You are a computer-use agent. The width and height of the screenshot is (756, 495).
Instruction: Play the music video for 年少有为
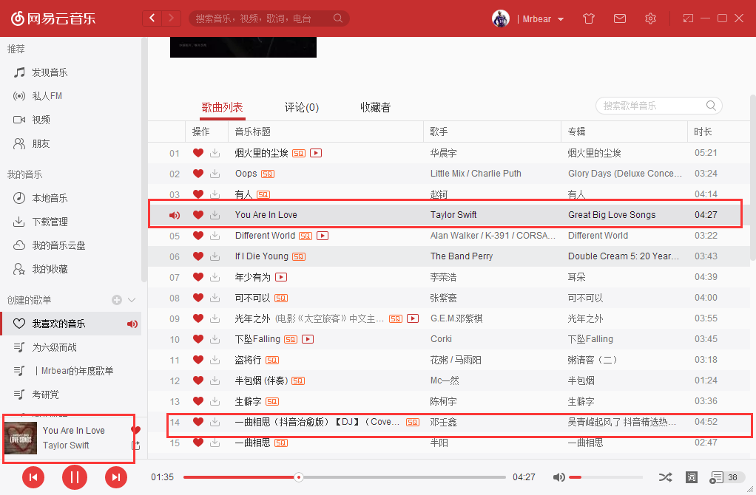pyautogui.click(x=281, y=277)
